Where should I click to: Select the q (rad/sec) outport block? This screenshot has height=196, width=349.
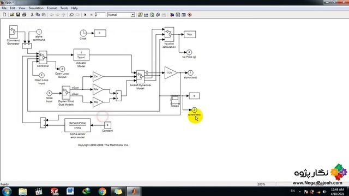(x=194, y=110)
